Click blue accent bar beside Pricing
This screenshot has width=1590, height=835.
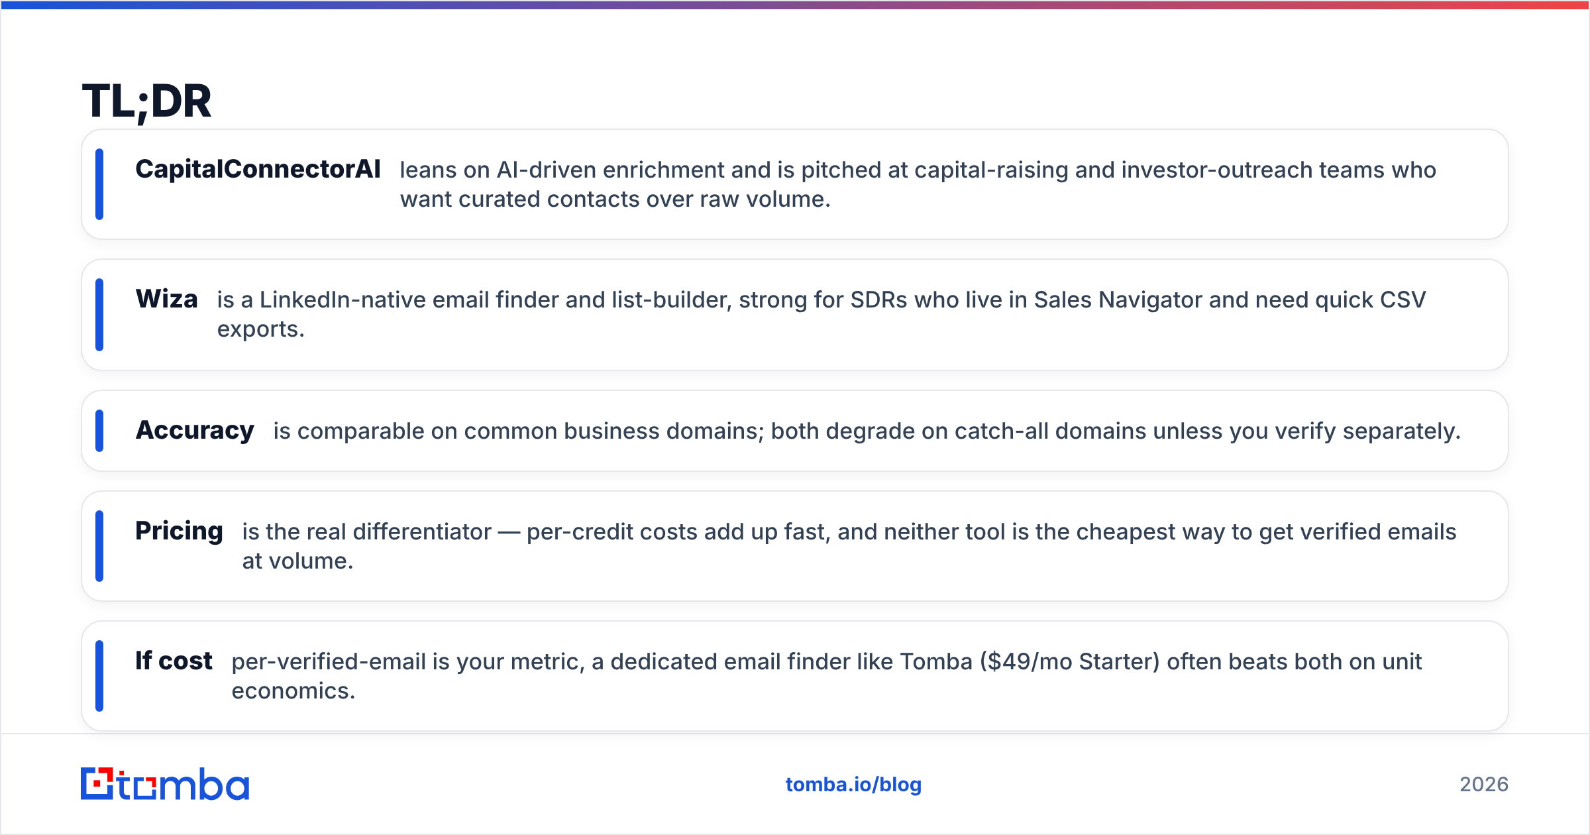click(99, 546)
